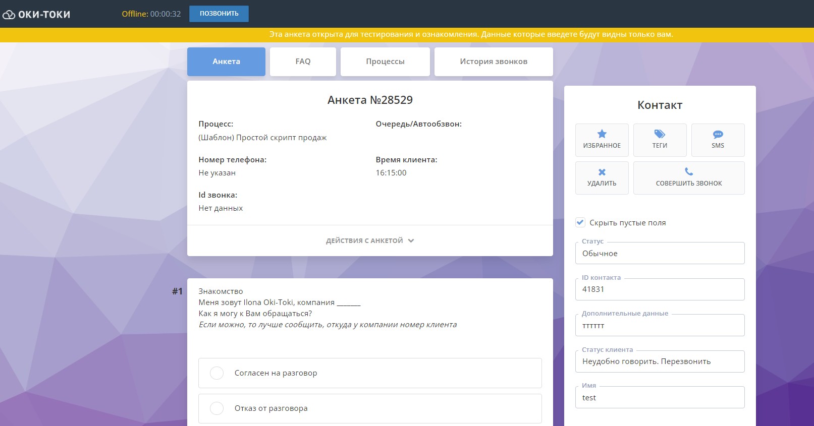
Task: Select the Согласен на разговор radio option
Action: (216, 373)
